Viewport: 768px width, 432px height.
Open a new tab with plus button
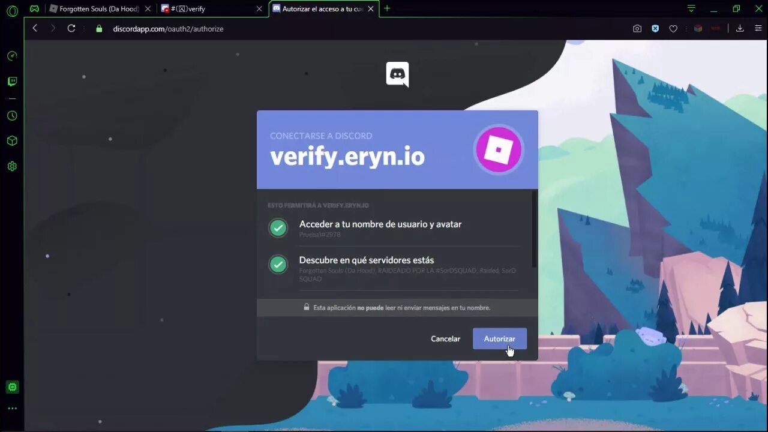tap(387, 8)
